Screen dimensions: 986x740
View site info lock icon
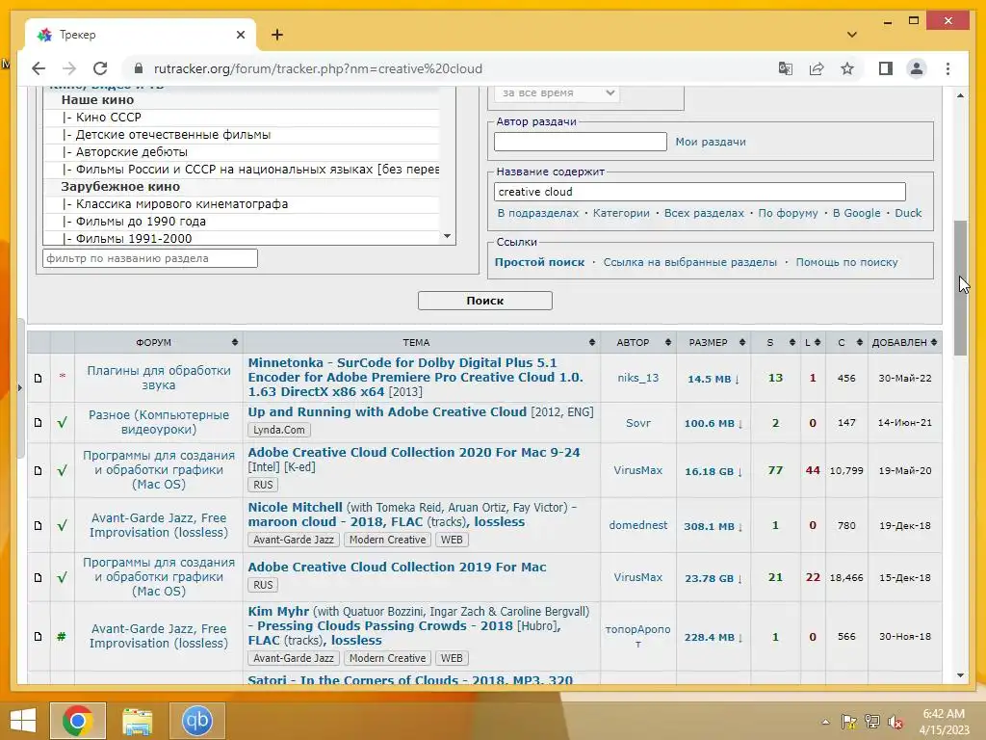[x=139, y=68]
